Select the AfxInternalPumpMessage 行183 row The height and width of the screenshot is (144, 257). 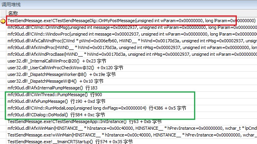[x=52, y=88]
